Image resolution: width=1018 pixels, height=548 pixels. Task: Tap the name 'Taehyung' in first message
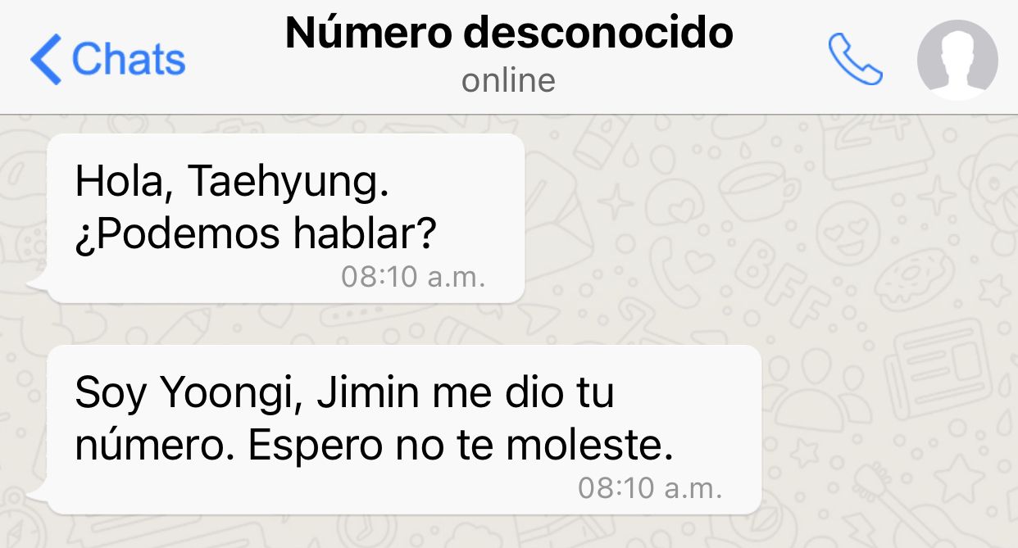(287, 183)
